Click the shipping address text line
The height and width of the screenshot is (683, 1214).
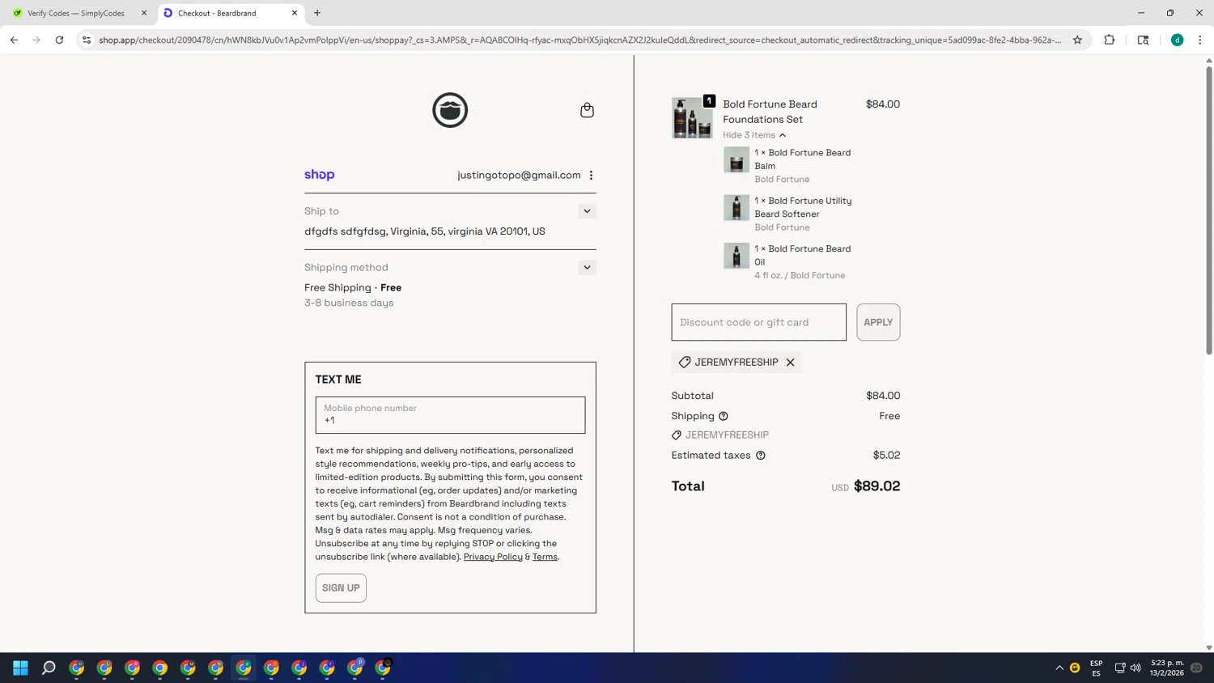pyautogui.click(x=425, y=231)
